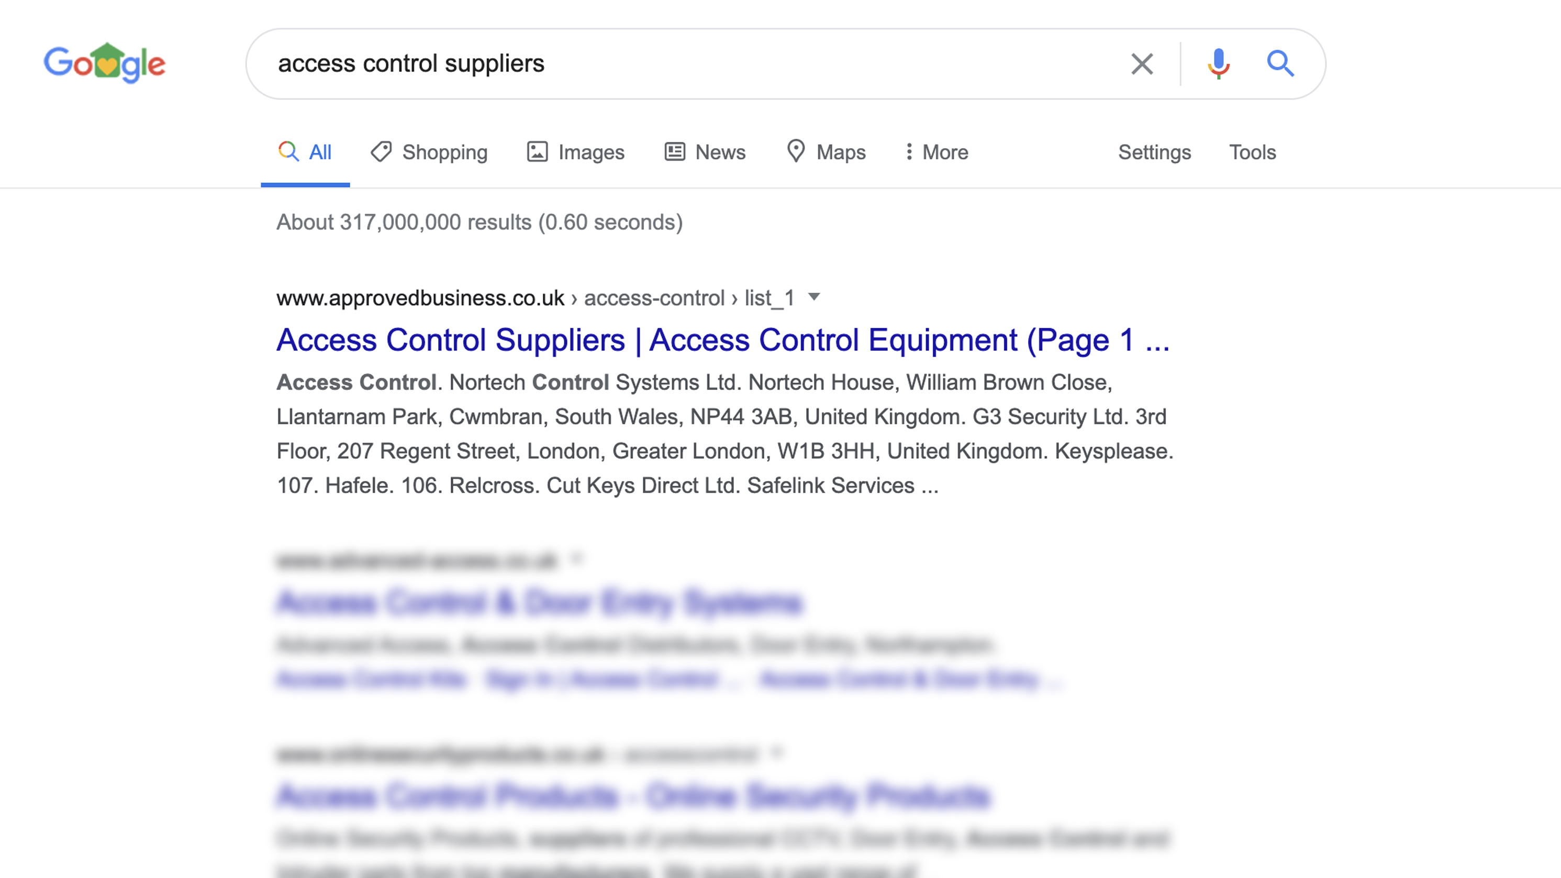Viewport: 1561px width, 878px height.
Task: Open the Tools search options
Action: 1252,152
